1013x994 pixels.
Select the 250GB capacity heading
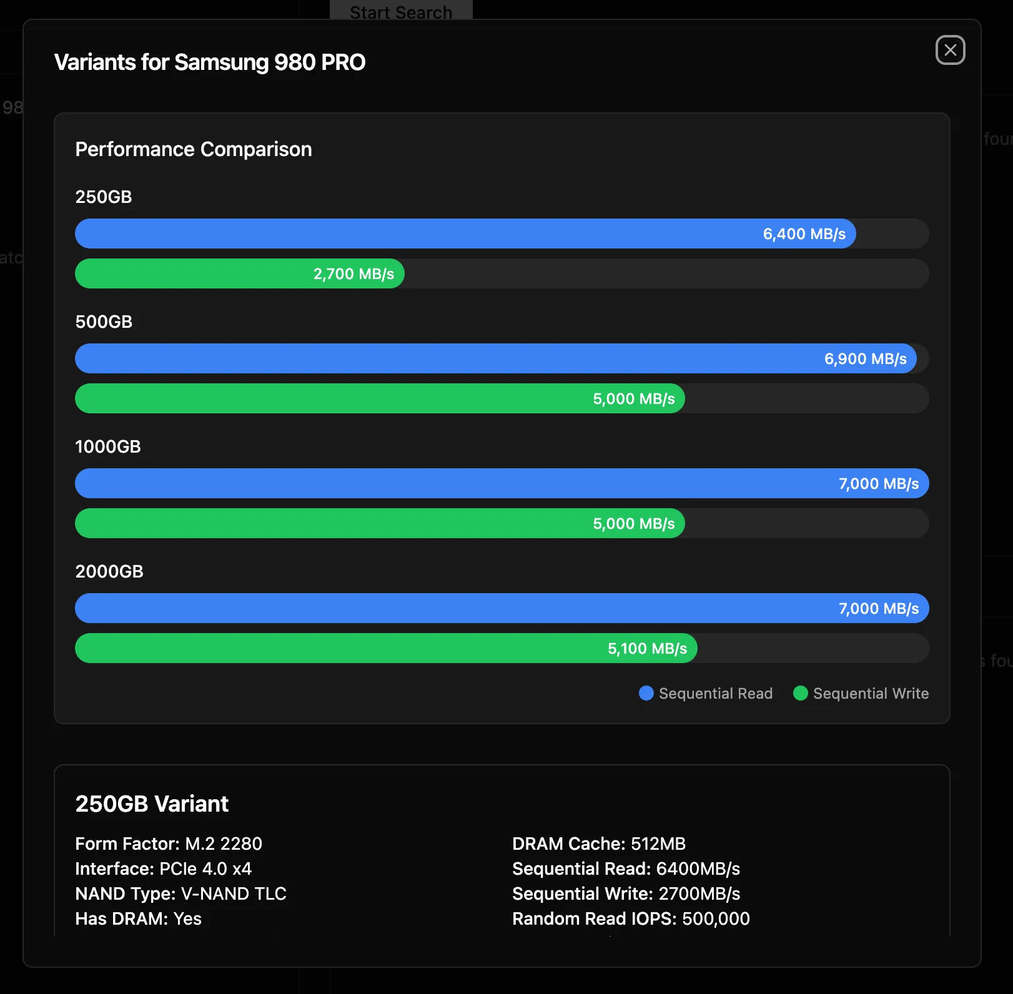pos(104,197)
